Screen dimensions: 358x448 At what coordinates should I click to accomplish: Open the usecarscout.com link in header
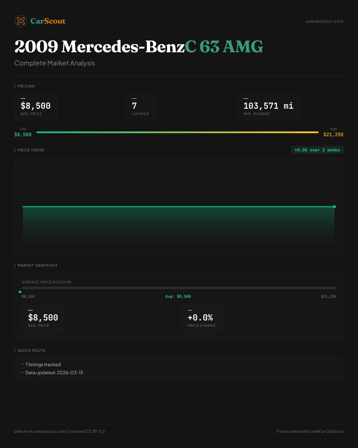[324, 21]
